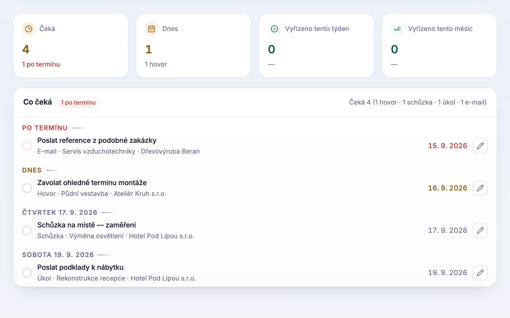Mark Zavolat ohledně termínu montáže as done
The image size is (510, 318).
tap(27, 188)
